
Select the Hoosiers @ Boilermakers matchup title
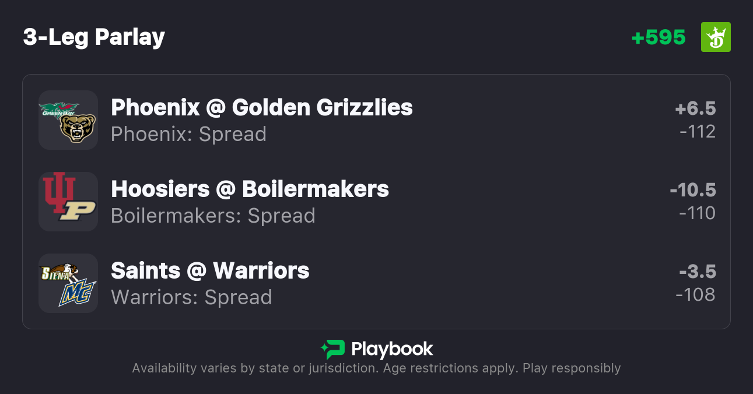pos(250,189)
